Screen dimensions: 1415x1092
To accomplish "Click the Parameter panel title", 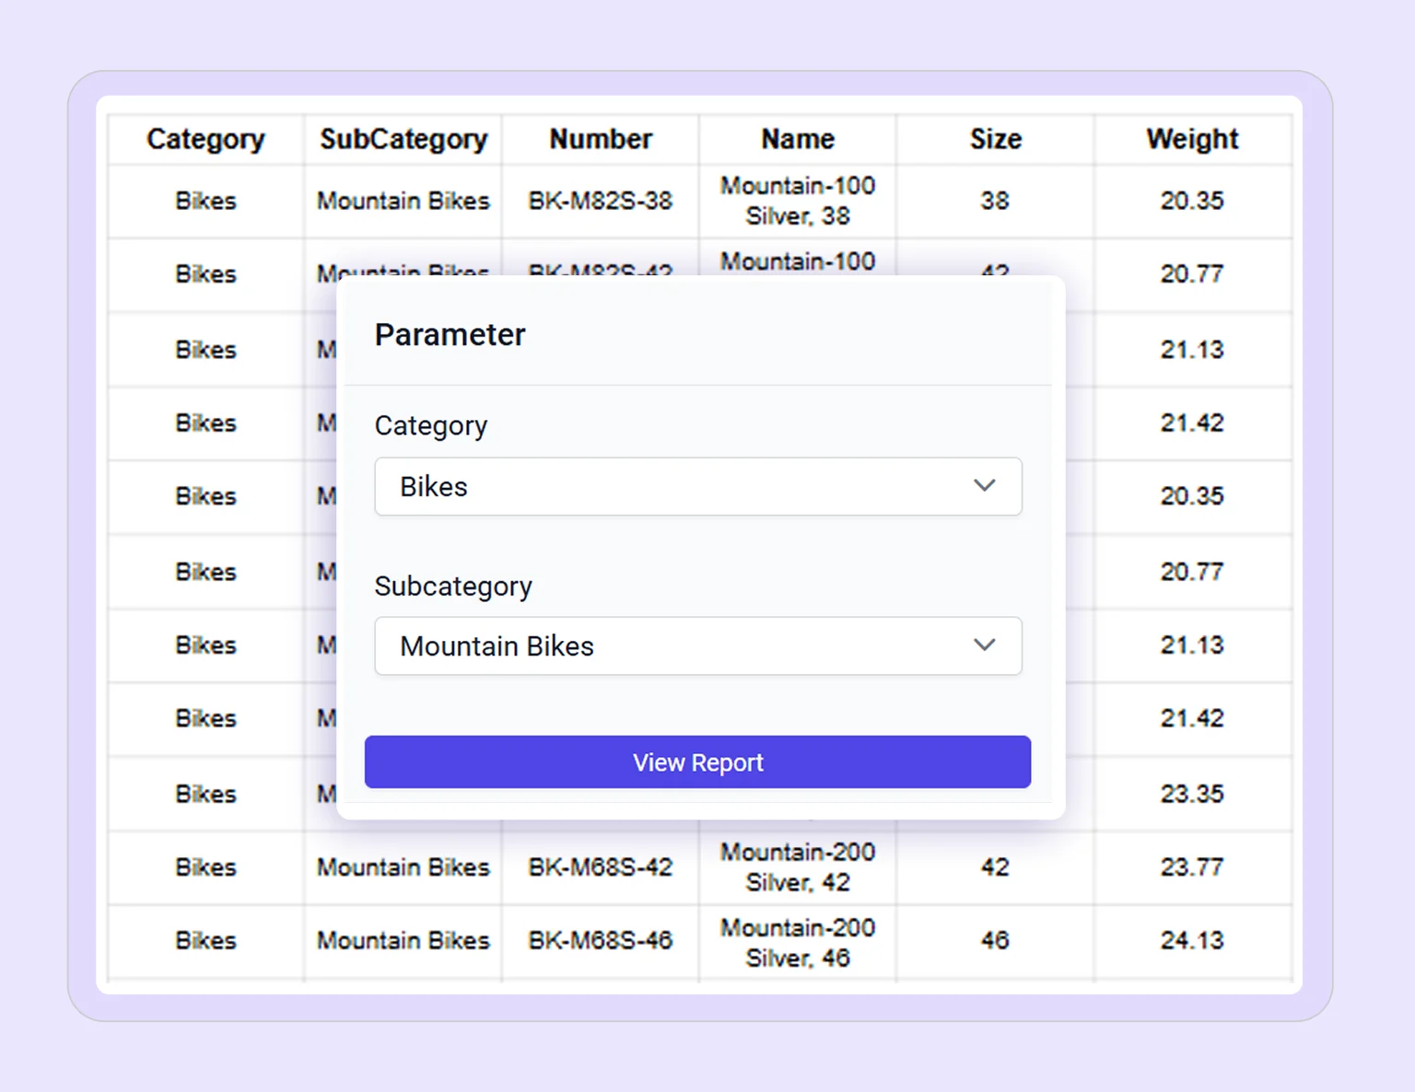I will click(450, 333).
